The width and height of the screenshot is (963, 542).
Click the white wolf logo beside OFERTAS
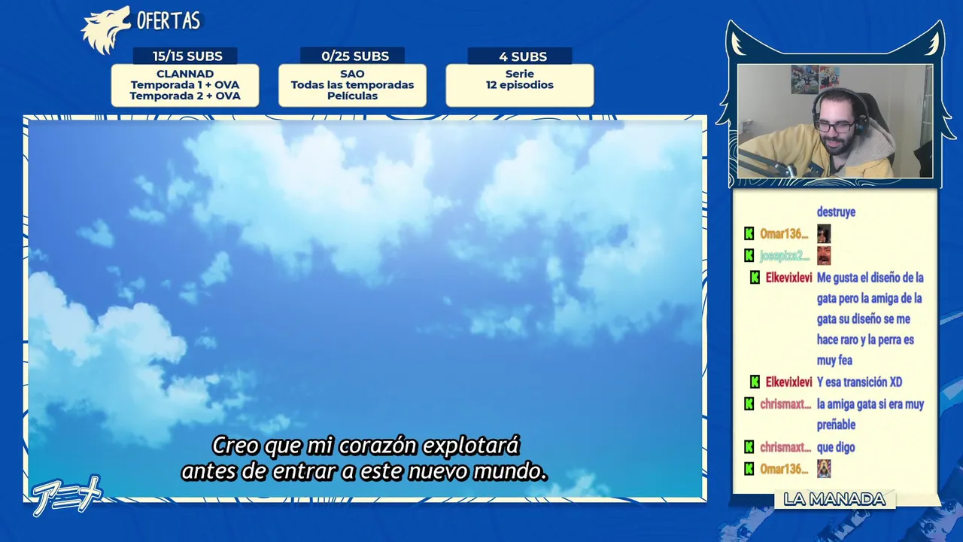(105, 31)
